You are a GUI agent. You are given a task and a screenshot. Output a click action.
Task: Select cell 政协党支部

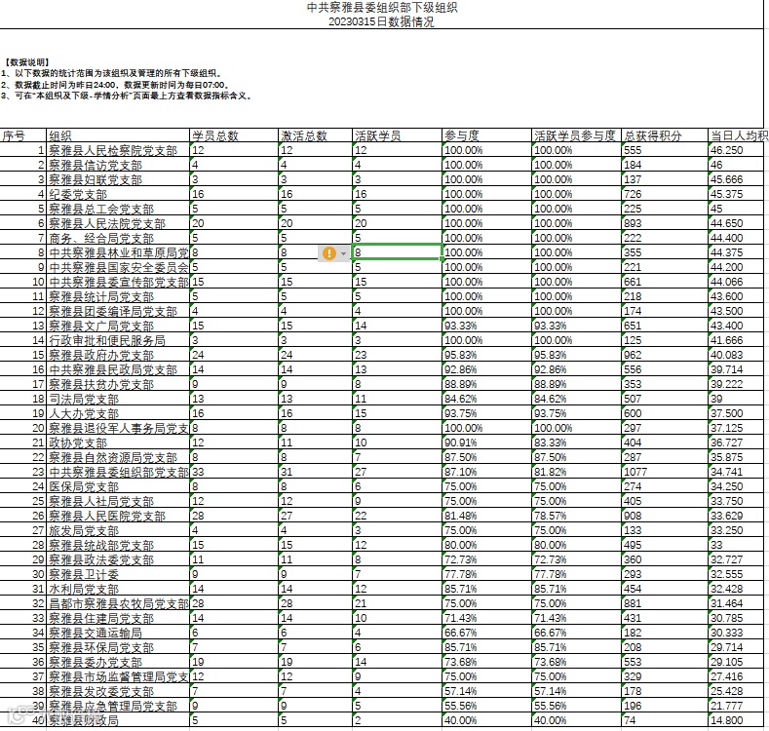click(118, 442)
